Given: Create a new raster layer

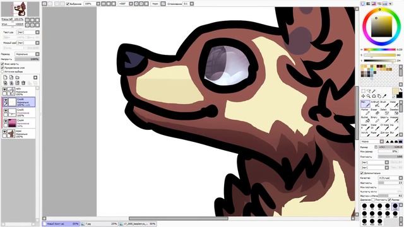Looking at the screenshot, I should point(5,78).
